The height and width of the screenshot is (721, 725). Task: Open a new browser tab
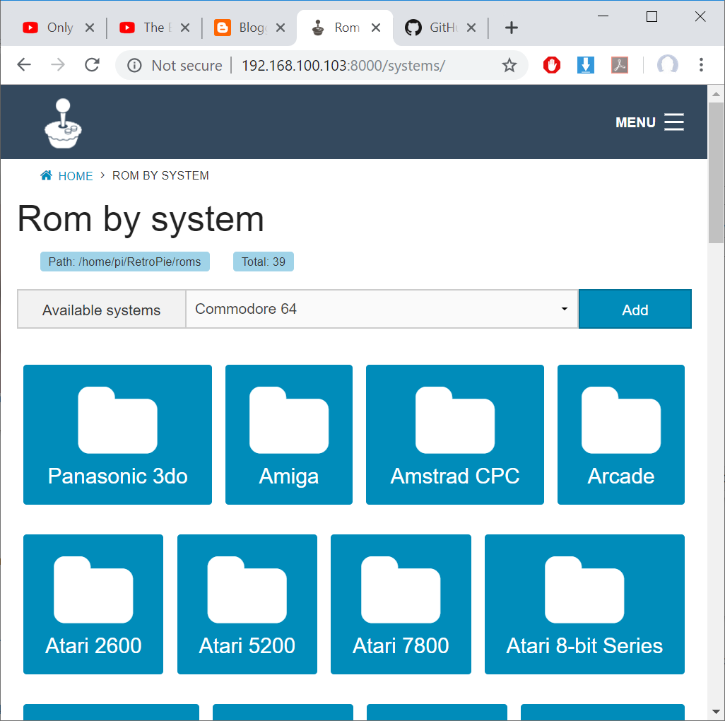511,28
